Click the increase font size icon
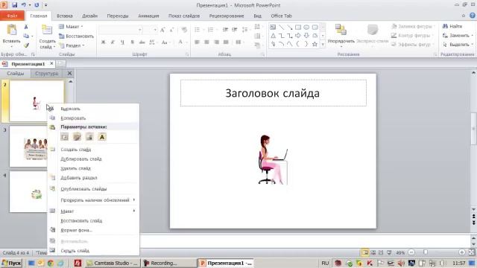 (162, 30)
